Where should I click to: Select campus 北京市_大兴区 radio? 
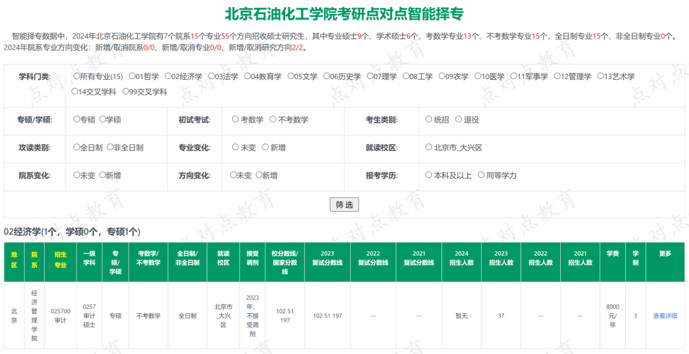click(429, 147)
